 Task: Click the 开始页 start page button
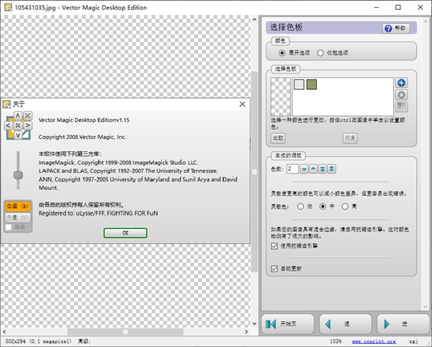click(x=287, y=324)
